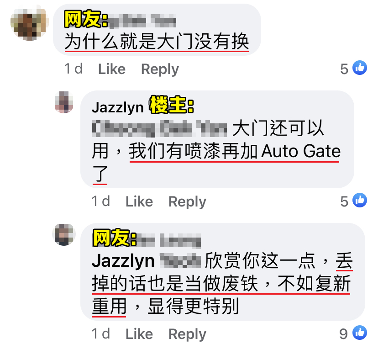View reaction count 9 on the last comment
The height and width of the screenshot is (344, 378).
coord(343,334)
